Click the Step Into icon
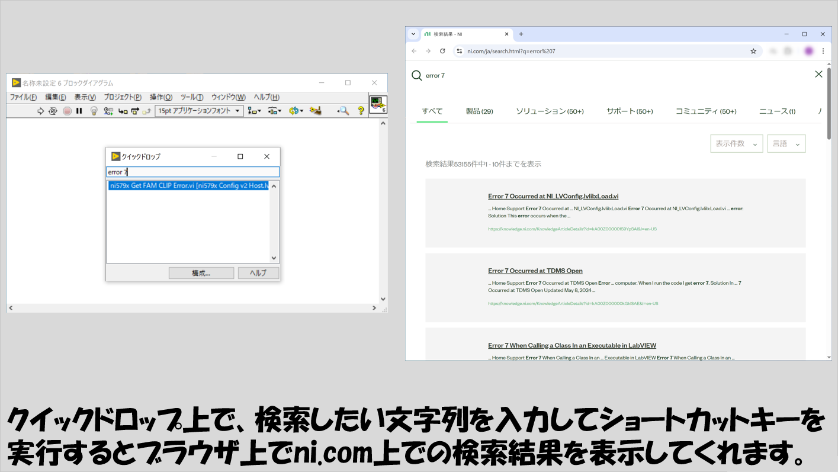This screenshot has width=838, height=472. (x=123, y=111)
